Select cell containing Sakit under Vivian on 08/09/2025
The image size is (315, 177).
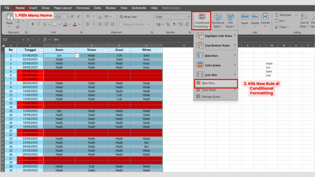point(91,83)
